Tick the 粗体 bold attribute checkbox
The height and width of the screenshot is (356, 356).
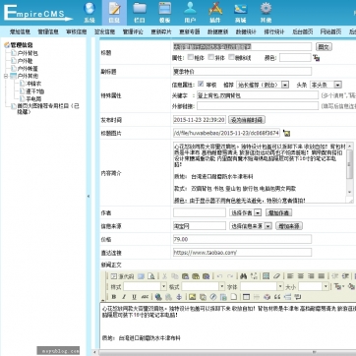[190, 57]
